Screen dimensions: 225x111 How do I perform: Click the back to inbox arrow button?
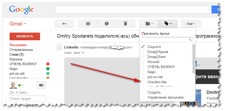(x=64, y=24)
